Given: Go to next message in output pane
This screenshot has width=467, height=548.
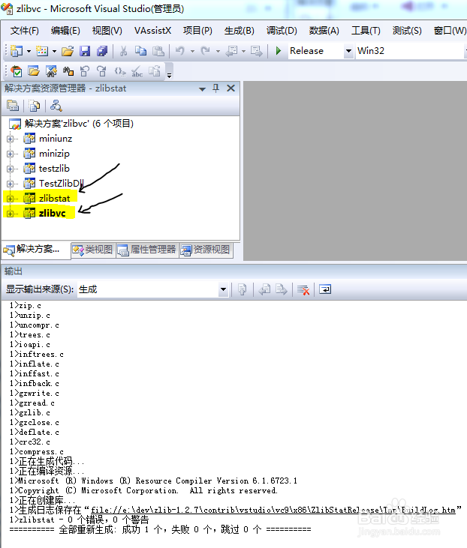Looking at the screenshot, I should tap(281, 289).
